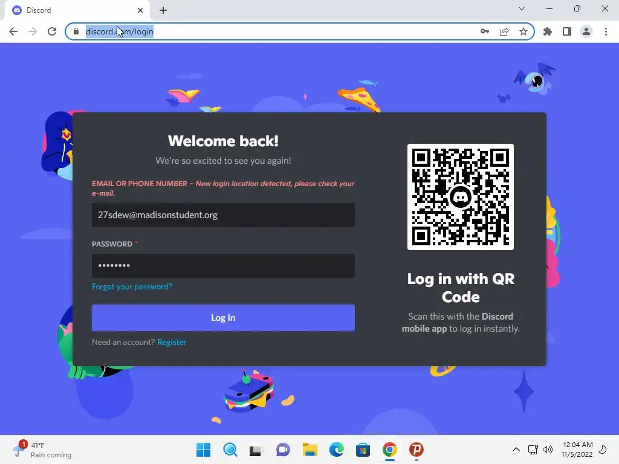Viewport: 619px width, 464px height.
Task: Open File Explorer from taskbar
Action: point(310,449)
